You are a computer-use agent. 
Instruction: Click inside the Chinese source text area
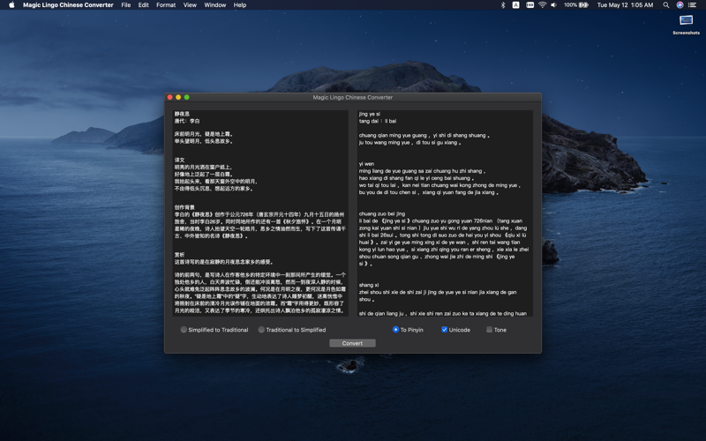point(259,212)
